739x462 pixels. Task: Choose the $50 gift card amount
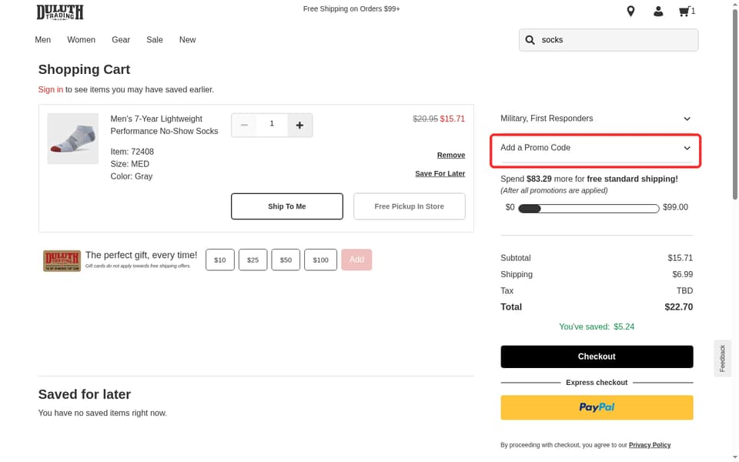[286, 259]
